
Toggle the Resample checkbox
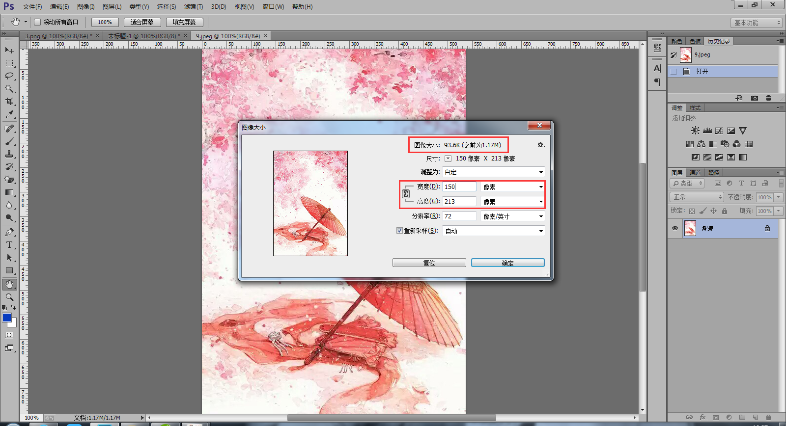pos(399,230)
